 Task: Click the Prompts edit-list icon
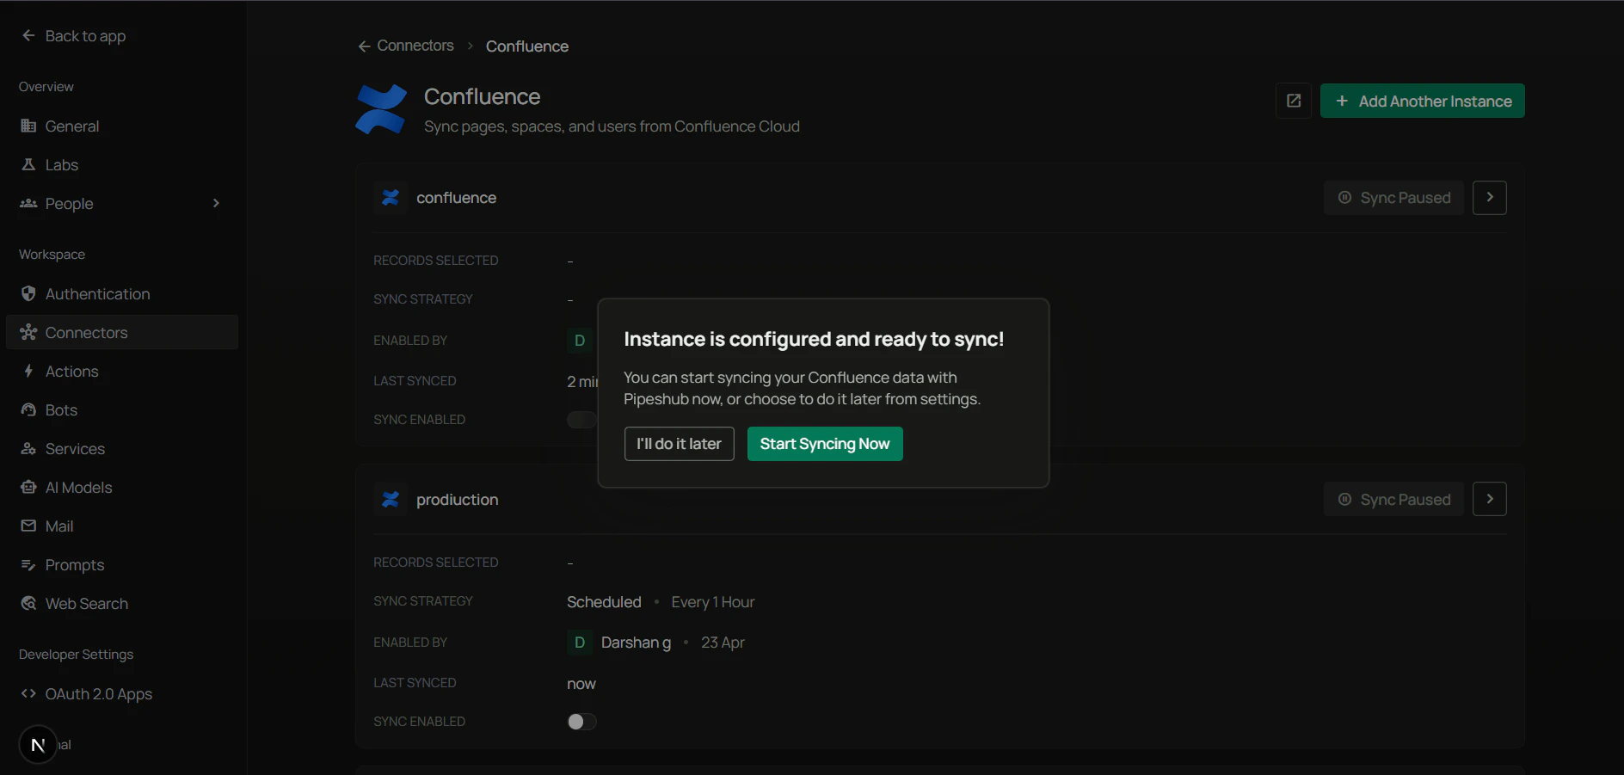tap(28, 564)
